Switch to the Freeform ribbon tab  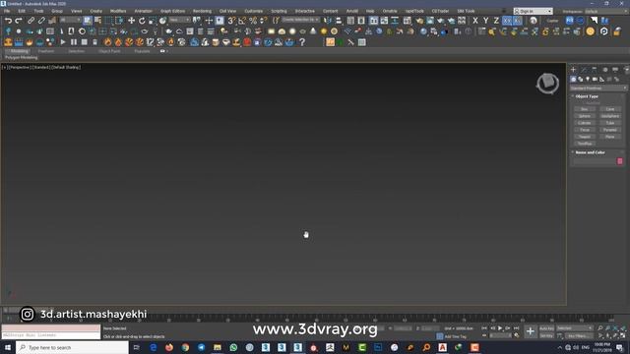(x=46, y=51)
